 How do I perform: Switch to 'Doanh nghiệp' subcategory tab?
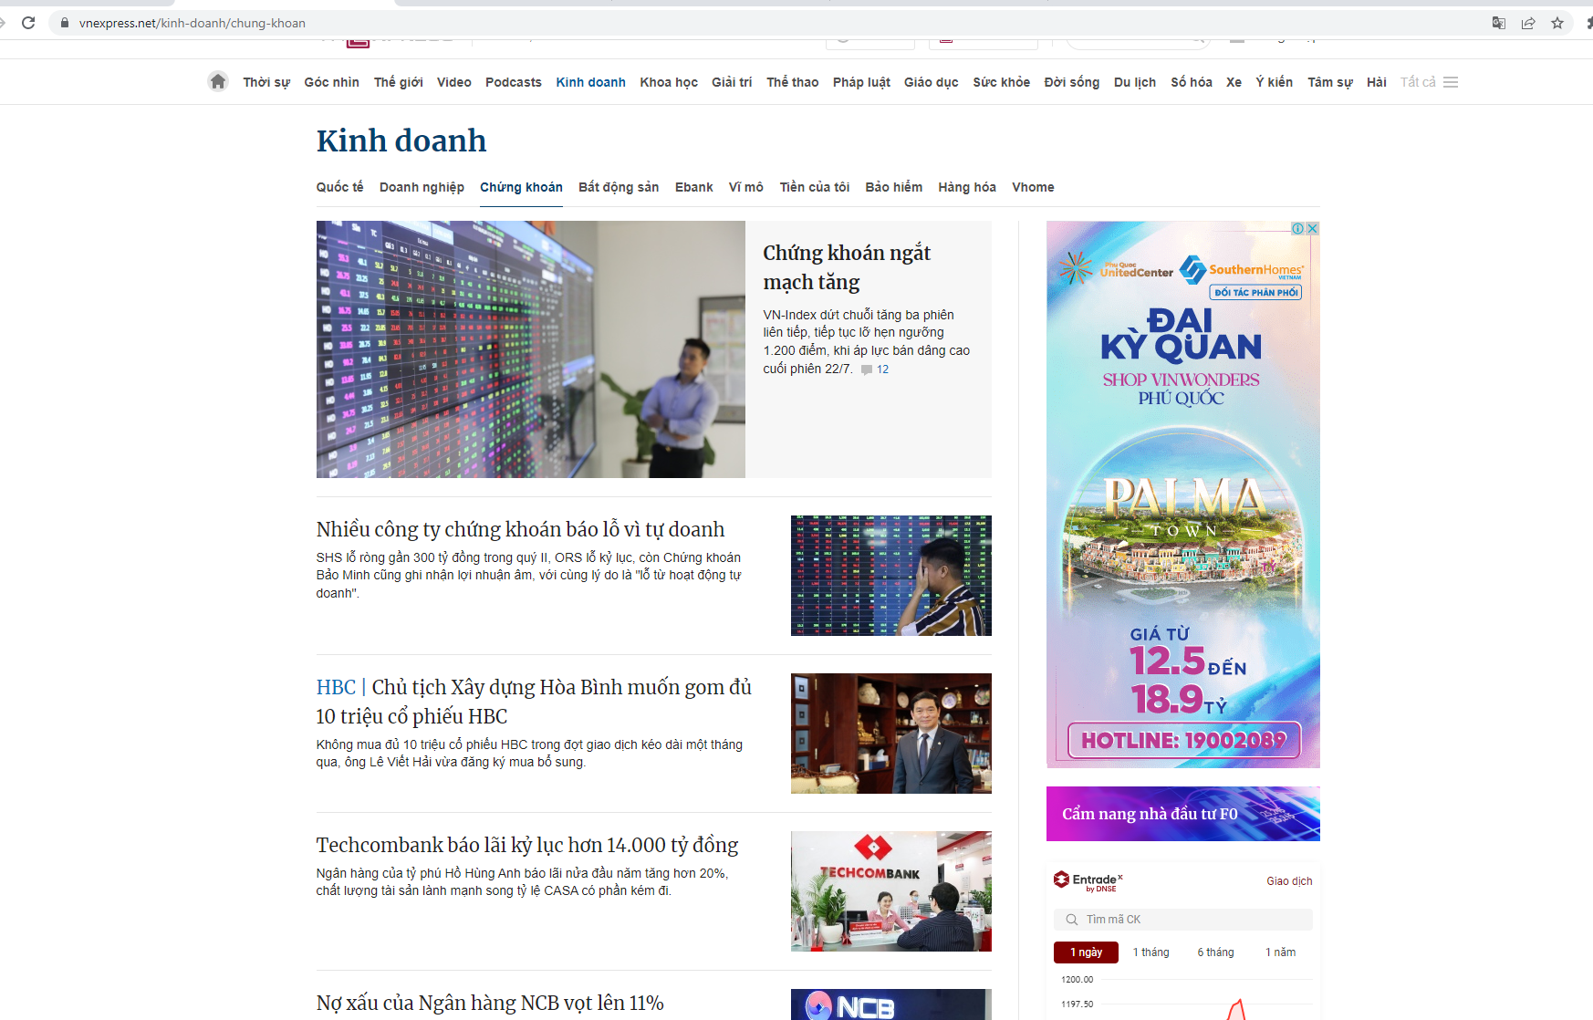(422, 187)
